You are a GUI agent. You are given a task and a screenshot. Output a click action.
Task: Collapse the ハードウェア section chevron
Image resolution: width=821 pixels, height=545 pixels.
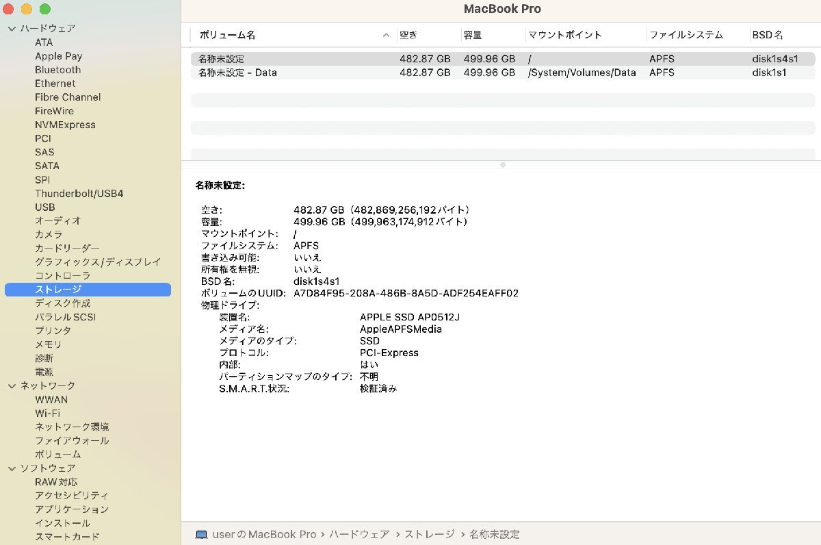(x=12, y=29)
